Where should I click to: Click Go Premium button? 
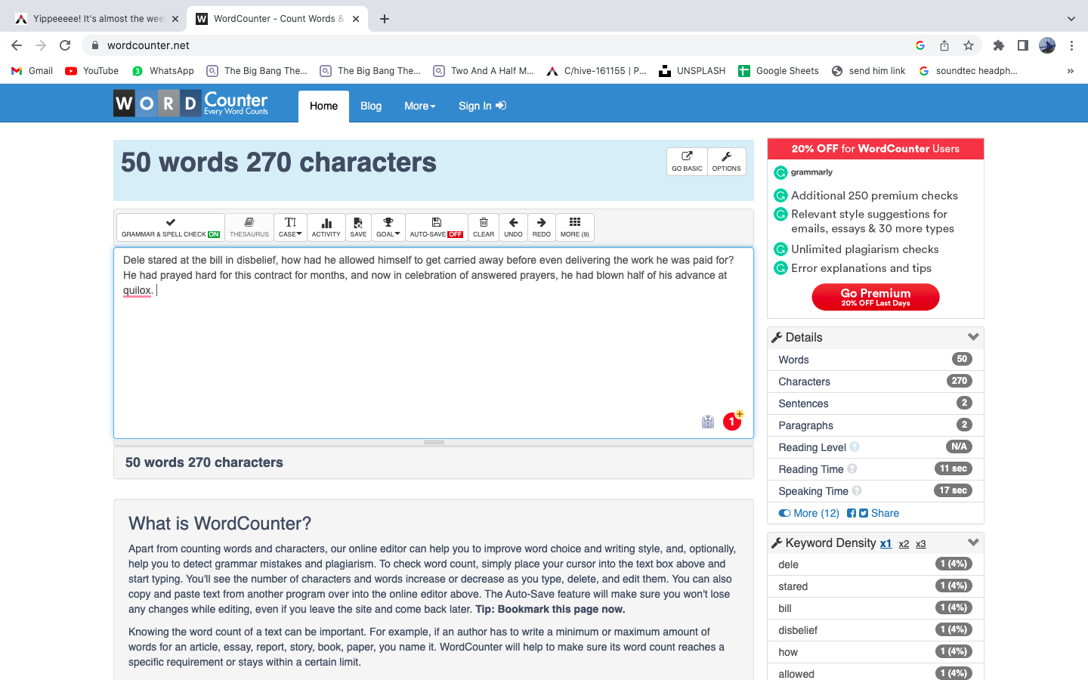coord(876,297)
